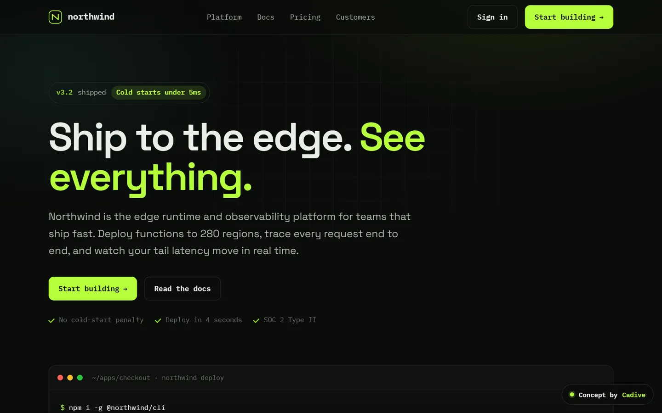View the Customers nav link
Image resolution: width=662 pixels, height=413 pixels.
(355, 17)
